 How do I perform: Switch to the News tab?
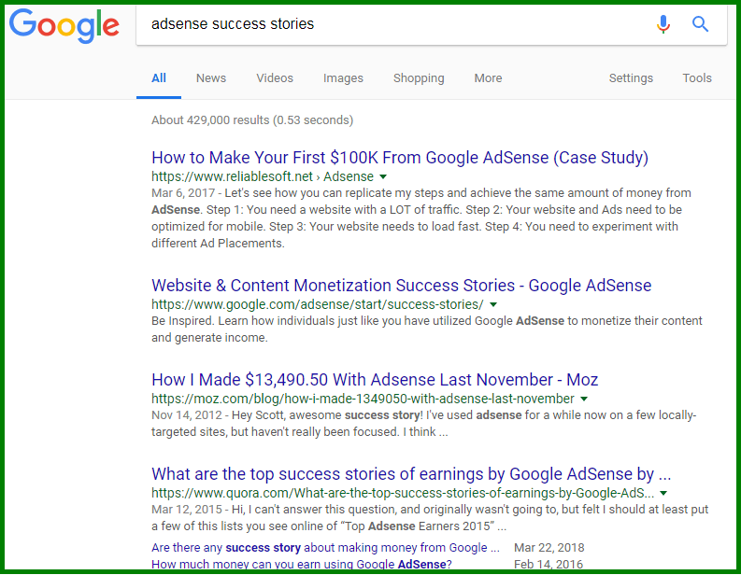pyautogui.click(x=211, y=77)
